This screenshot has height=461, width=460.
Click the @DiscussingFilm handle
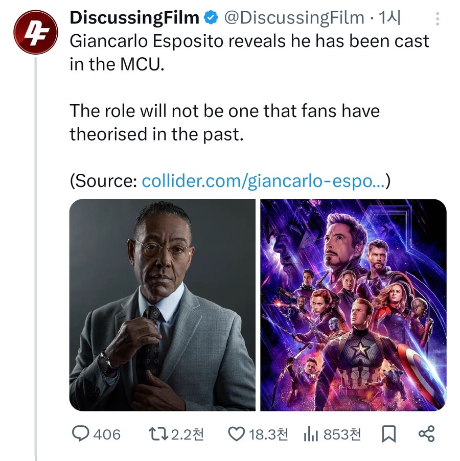[294, 18]
